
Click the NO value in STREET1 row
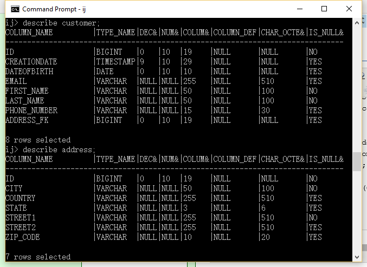coord(313,218)
